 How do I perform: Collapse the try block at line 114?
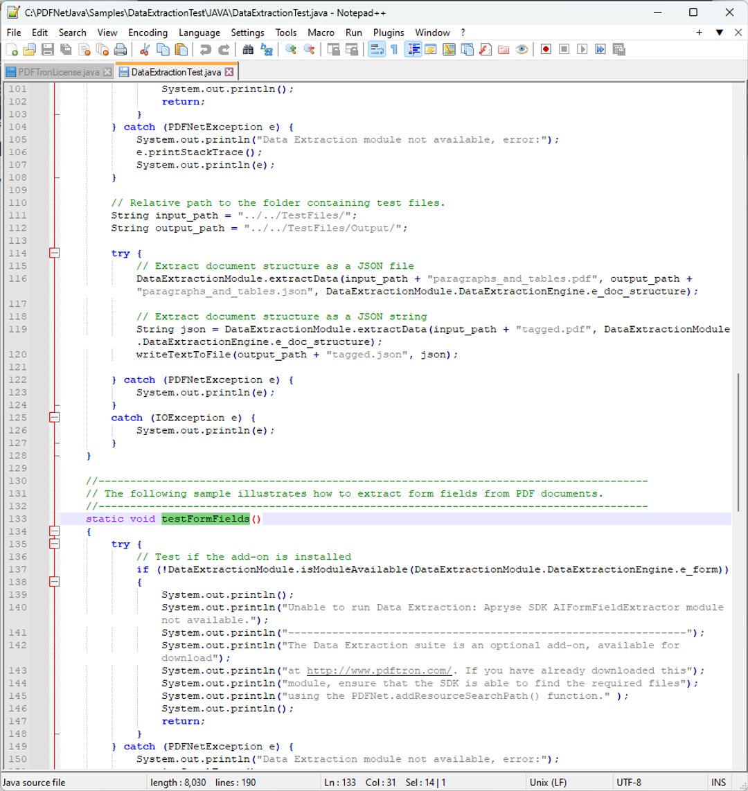pyautogui.click(x=54, y=253)
